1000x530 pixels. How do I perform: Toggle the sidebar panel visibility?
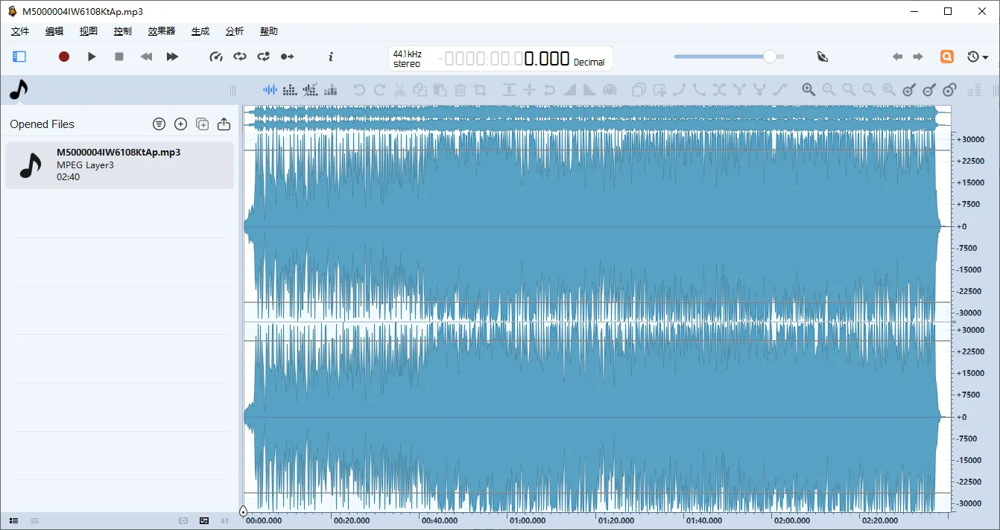tap(19, 57)
